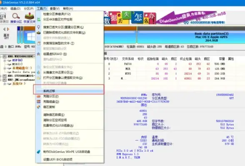Go to next disk with orange right arrow
Image resolution: width=245 pixels, height=166 pixels.
tap(8, 29)
